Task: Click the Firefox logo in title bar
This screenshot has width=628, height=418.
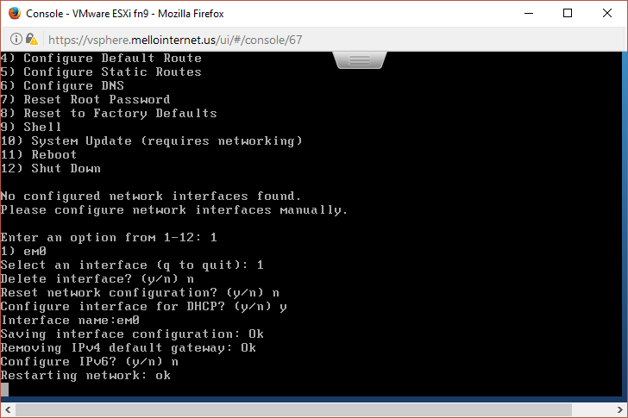Action: [x=15, y=13]
